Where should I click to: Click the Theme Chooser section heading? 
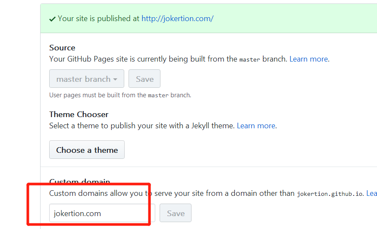point(79,114)
